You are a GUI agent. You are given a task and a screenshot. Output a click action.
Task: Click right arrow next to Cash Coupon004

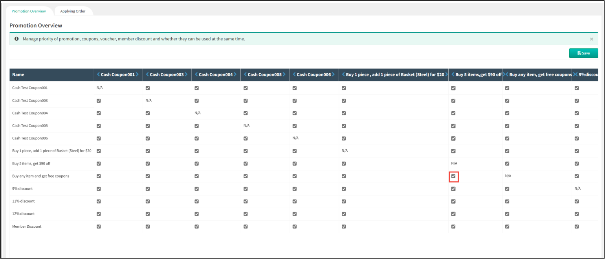[235, 74]
